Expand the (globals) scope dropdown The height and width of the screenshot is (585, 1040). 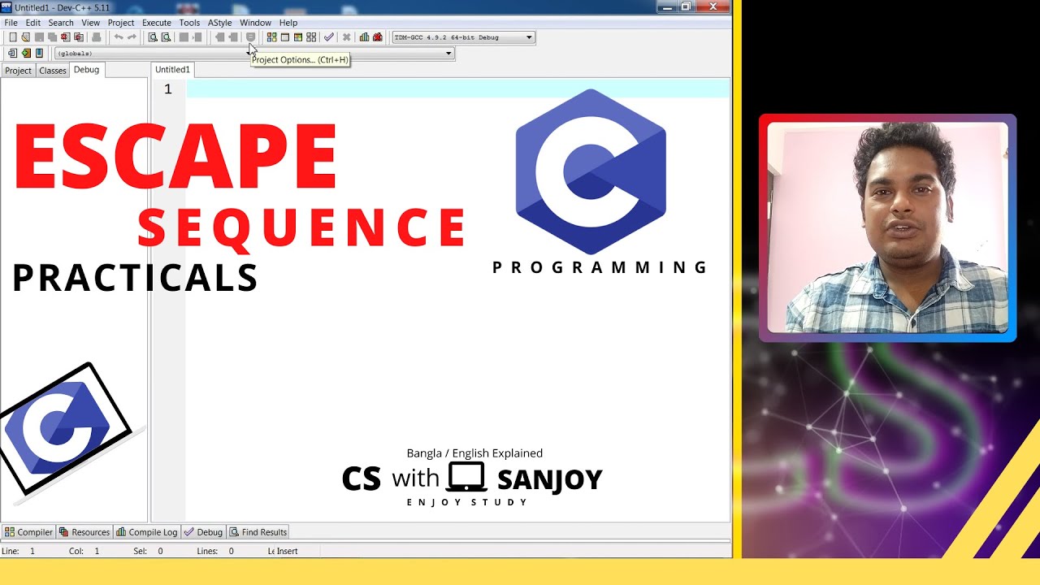pyautogui.click(x=152, y=54)
